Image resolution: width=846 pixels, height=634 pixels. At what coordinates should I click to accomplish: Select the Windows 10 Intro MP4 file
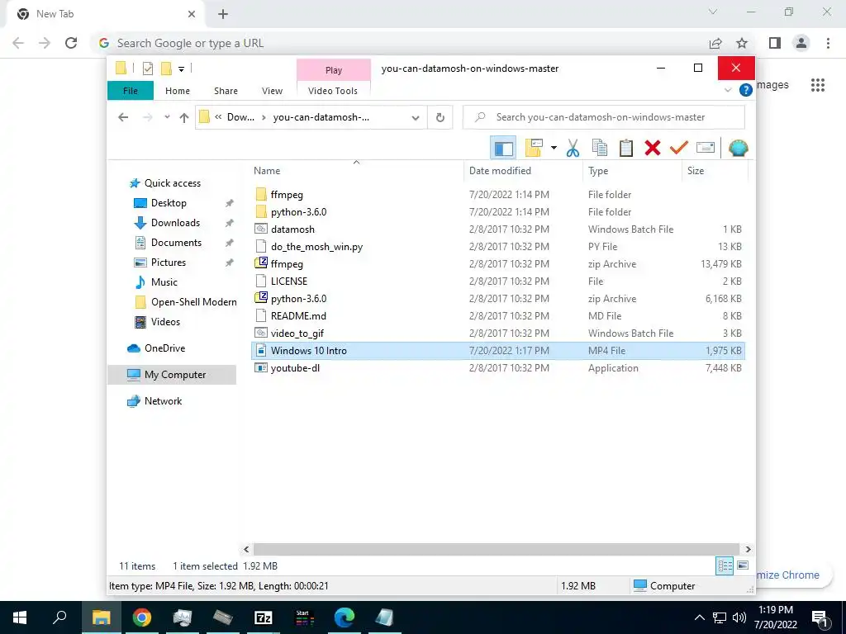(498, 350)
